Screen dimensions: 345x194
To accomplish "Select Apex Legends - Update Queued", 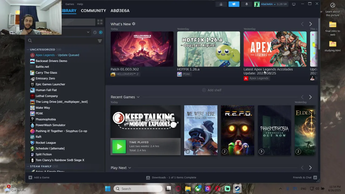I will click(57, 55).
